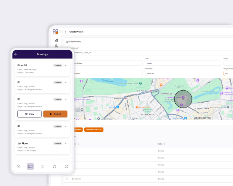This screenshot has height=186, width=233.
Task: Click Le Café NAC marker on map
Action: [x=137, y=107]
